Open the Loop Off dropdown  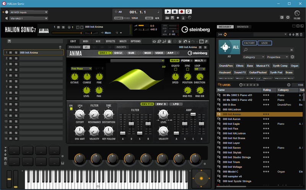[200, 69]
